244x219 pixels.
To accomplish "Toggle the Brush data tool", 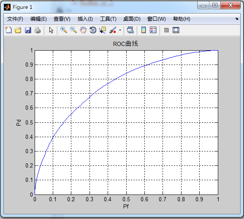I will [113, 30].
